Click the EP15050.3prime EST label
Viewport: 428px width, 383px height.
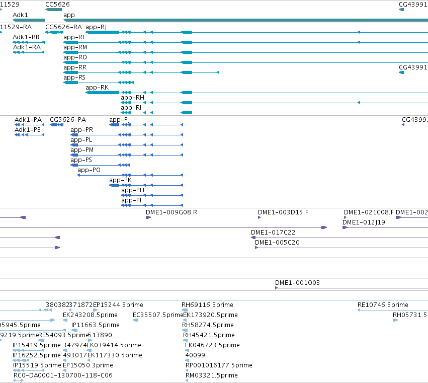88,365
